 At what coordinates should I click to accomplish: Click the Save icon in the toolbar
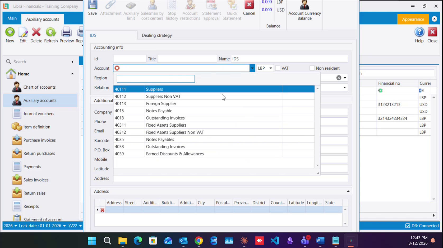93,5
